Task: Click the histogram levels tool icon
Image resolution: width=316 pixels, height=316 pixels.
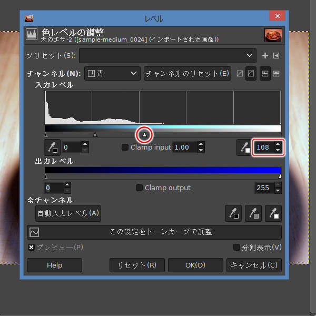Action: pyautogui.click(x=32, y=34)
